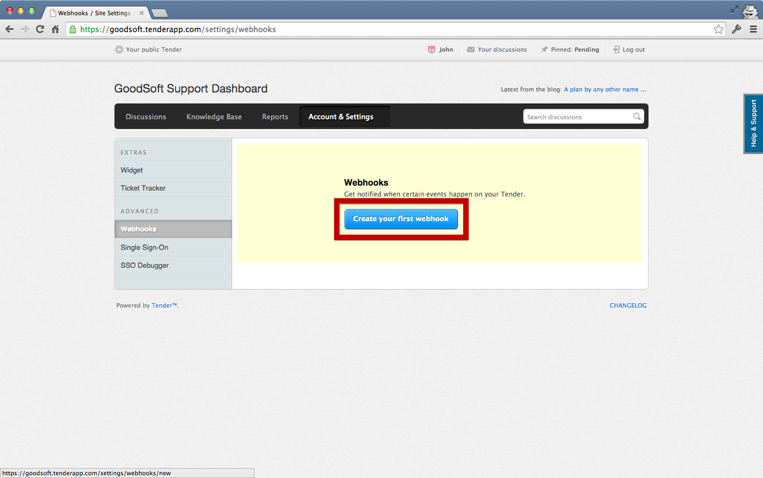Image resolution: width=763 pixels, height=478 pixels.
Task: Click the green SSL padlock icon
Action: [73, 29]
